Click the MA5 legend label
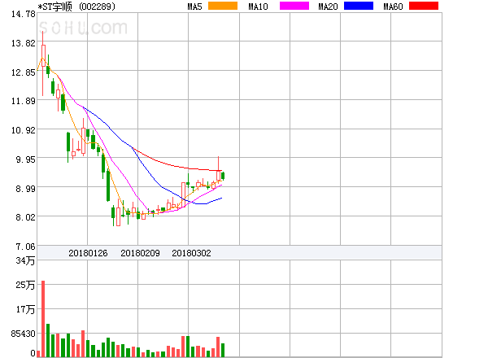Screen dimensions: 488x358 click(194, 7)
